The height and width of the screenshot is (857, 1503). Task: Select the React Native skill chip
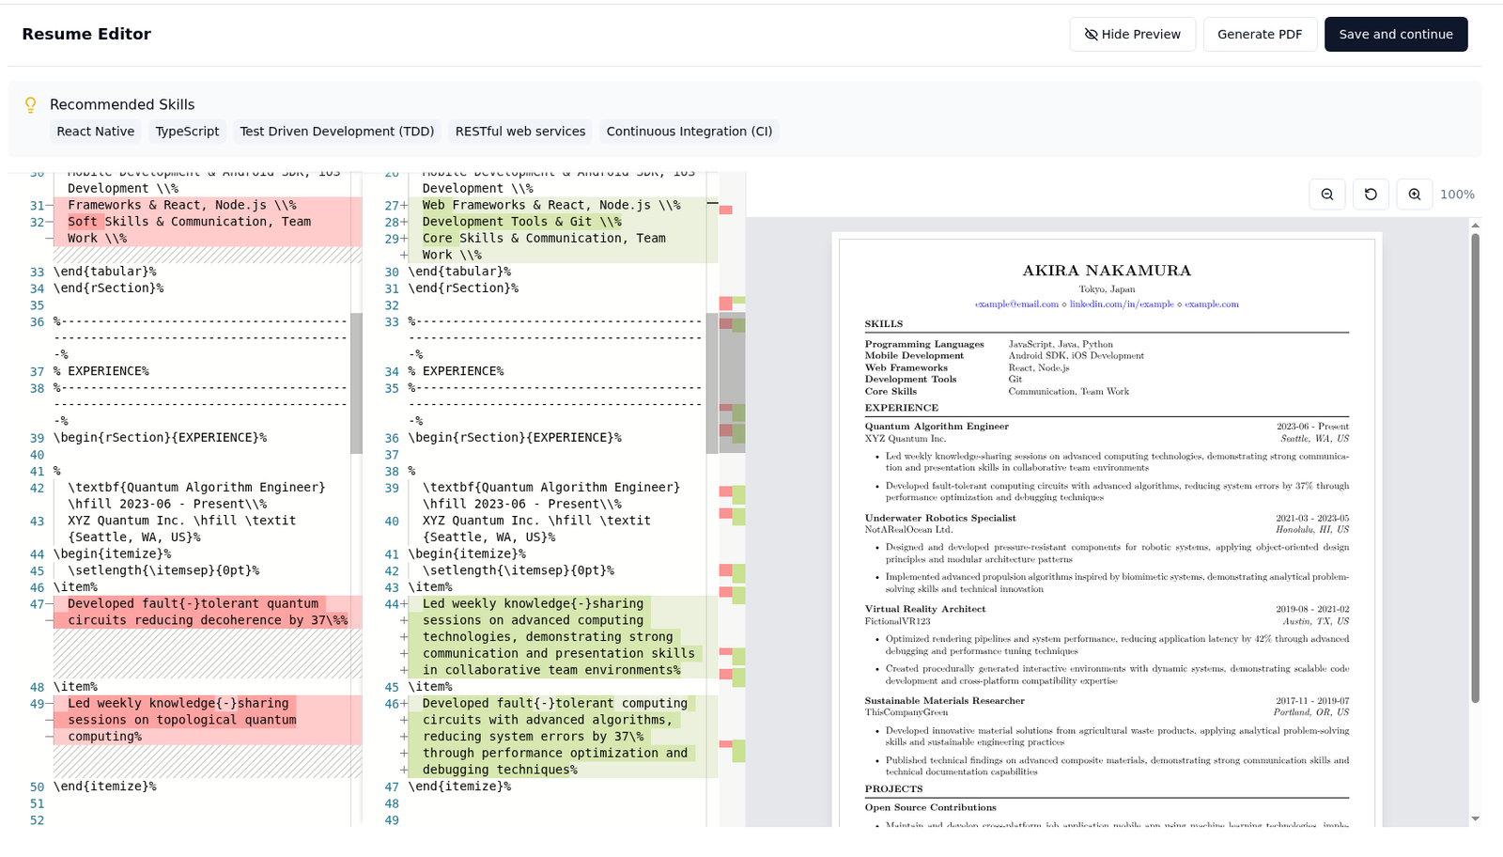(95, 132)
